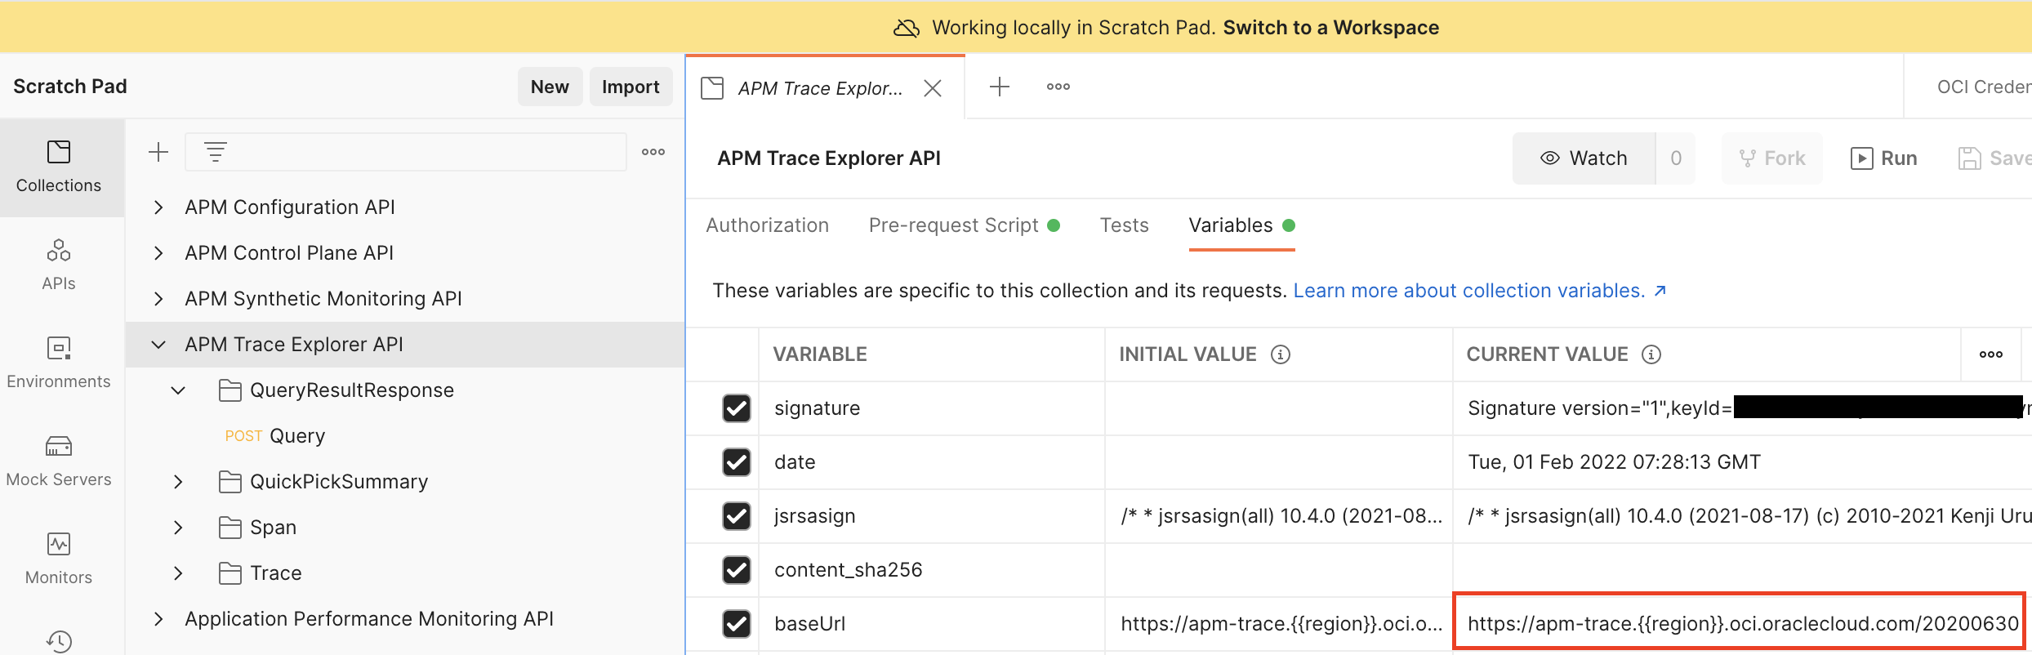2032x655 pixels.
Task: Click the info icon beside INITIAL VALUE
Action: (x=1280, y=354)
